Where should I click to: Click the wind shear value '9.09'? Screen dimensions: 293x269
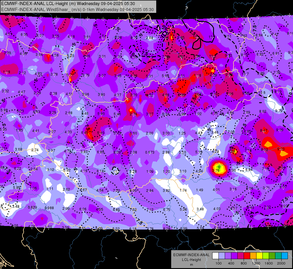pyautogui.click(x=280, y=130)
